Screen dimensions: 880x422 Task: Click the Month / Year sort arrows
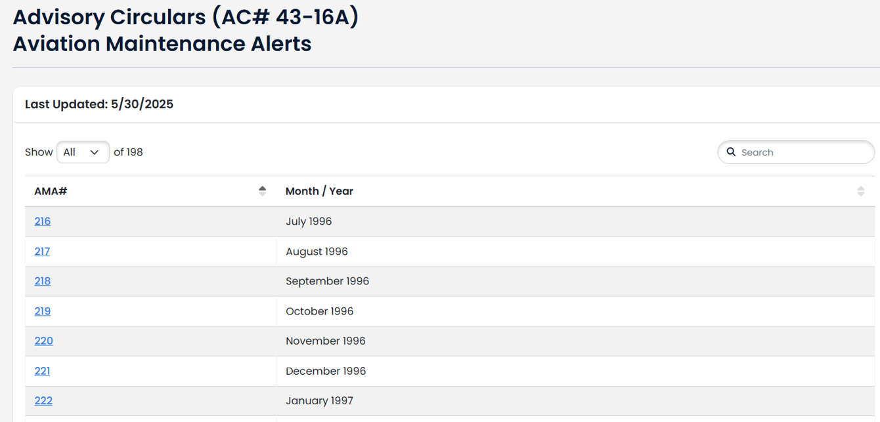(860, 191)
